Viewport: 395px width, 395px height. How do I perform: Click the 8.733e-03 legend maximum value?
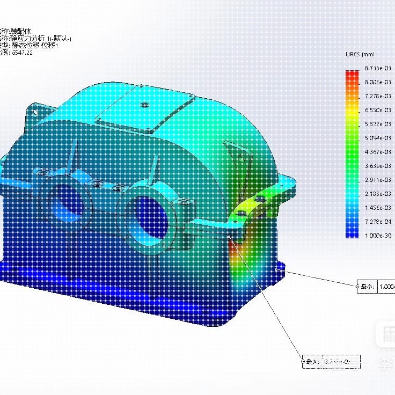378,68
